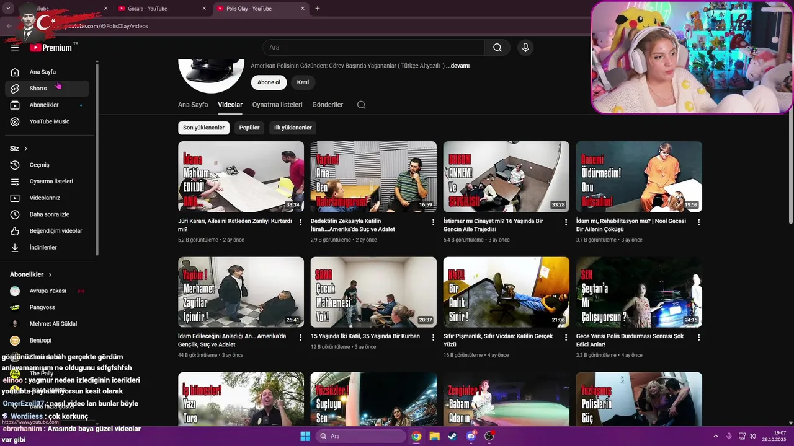Show hidden system tray icons chevron
794x446 pixels.
(716, 436)
